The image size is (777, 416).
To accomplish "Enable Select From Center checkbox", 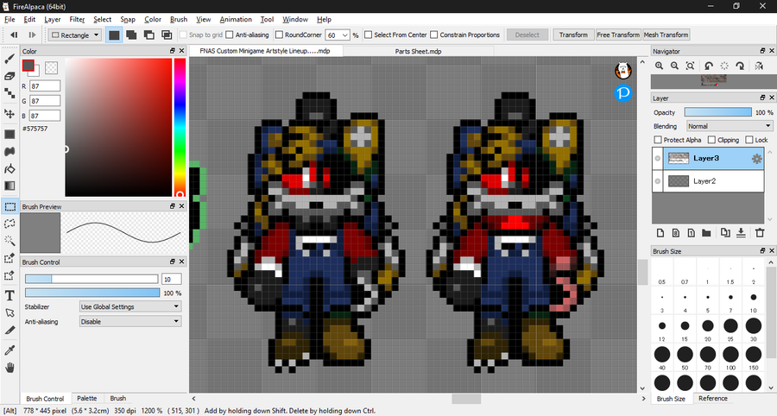I will 368,35.
